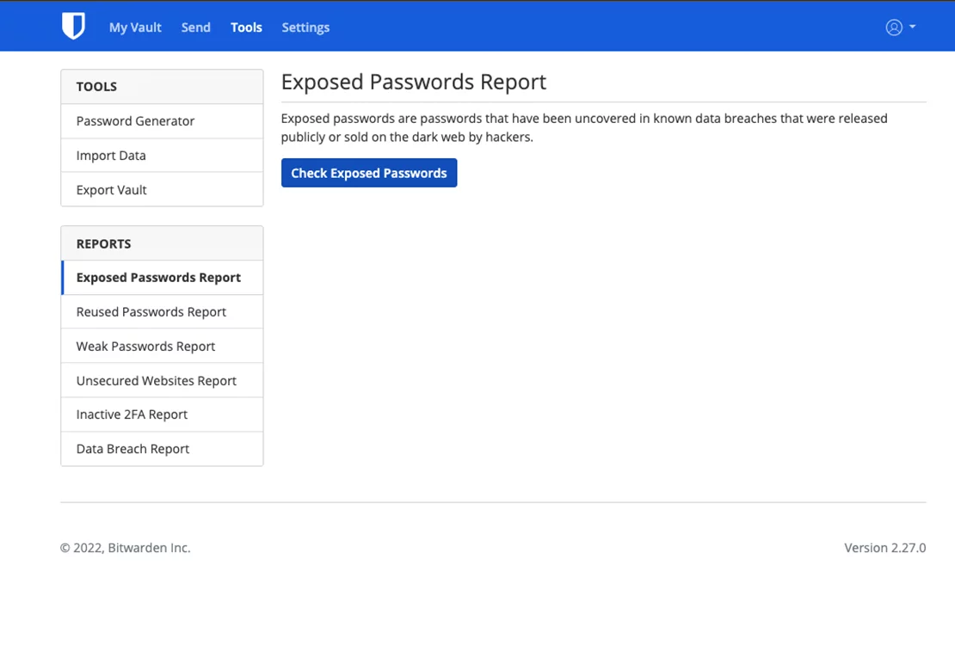The width and height of the screenshot is (955, 645).
Task: Click the Version 2.27.0 footer text
Action: pos(885,548)
